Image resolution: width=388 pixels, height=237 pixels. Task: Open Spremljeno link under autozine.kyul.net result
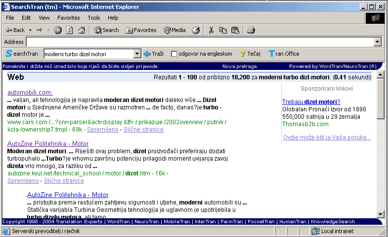coord(23,181)
